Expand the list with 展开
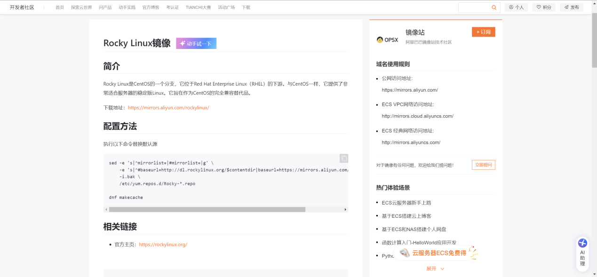This screenshot has height=277, width=597. click(435, 269)
